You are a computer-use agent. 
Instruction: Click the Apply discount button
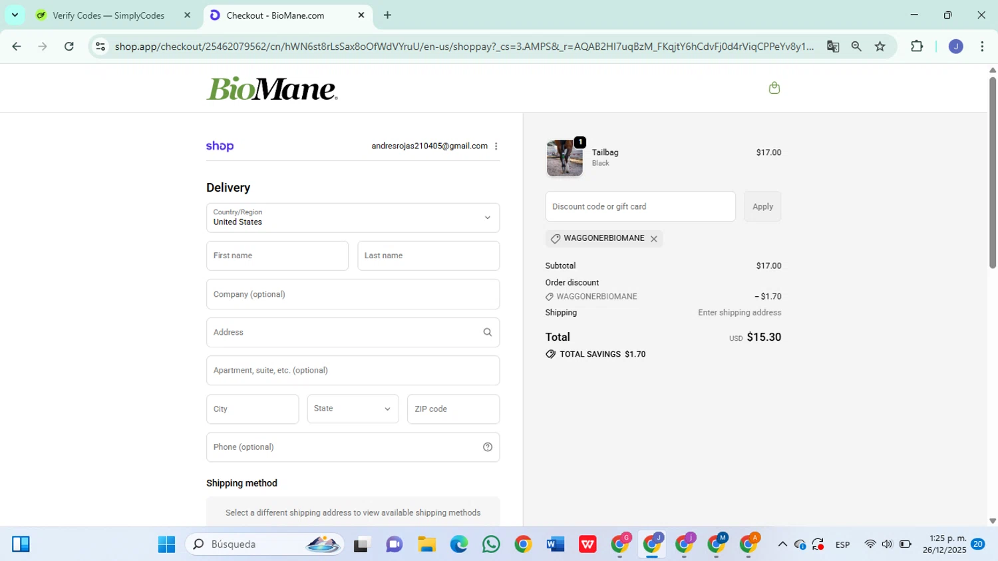tap(762, 206)
